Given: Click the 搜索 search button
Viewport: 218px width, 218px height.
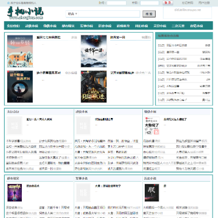Looking at the screenshot, I should click(x=149, y=14).
